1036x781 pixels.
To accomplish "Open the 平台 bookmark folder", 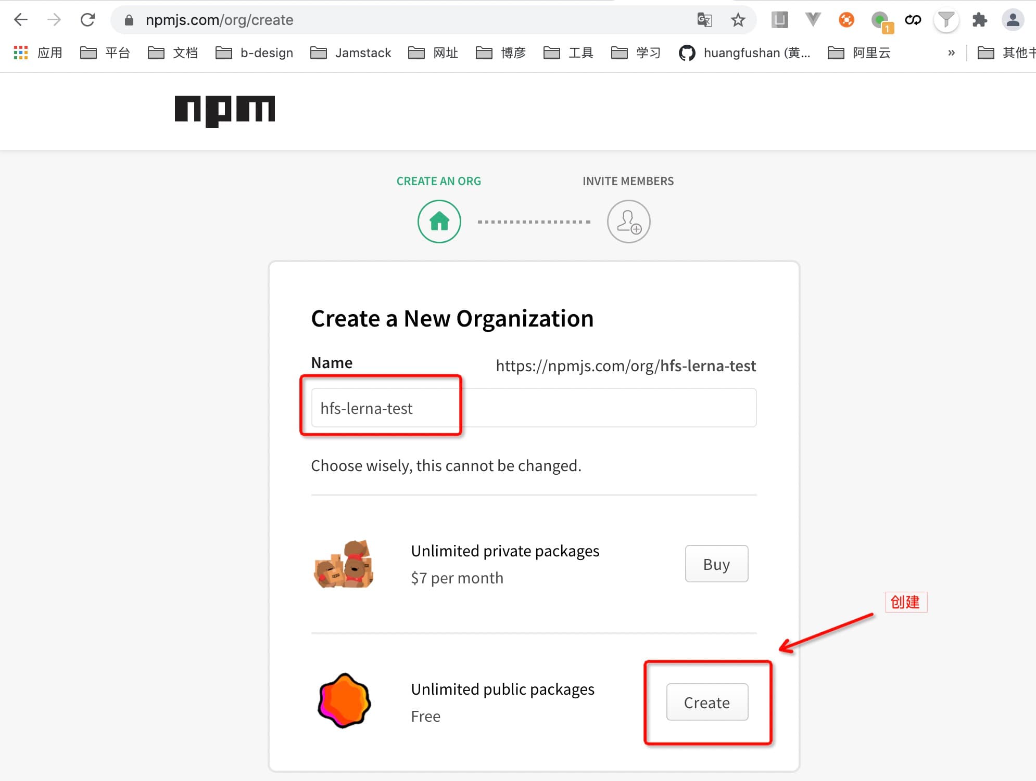I will [105, 53].
